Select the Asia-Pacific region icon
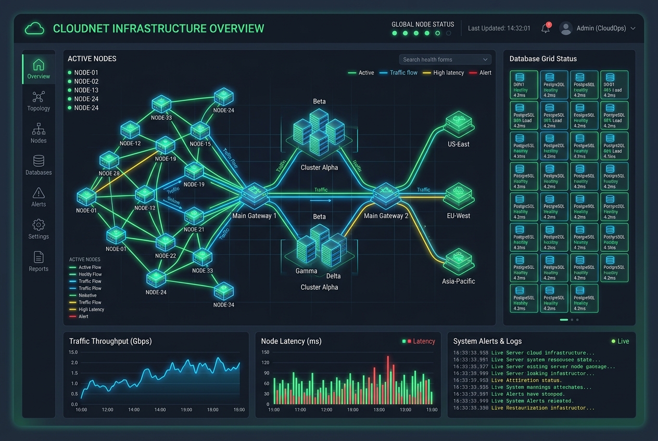 coord(459,262)
